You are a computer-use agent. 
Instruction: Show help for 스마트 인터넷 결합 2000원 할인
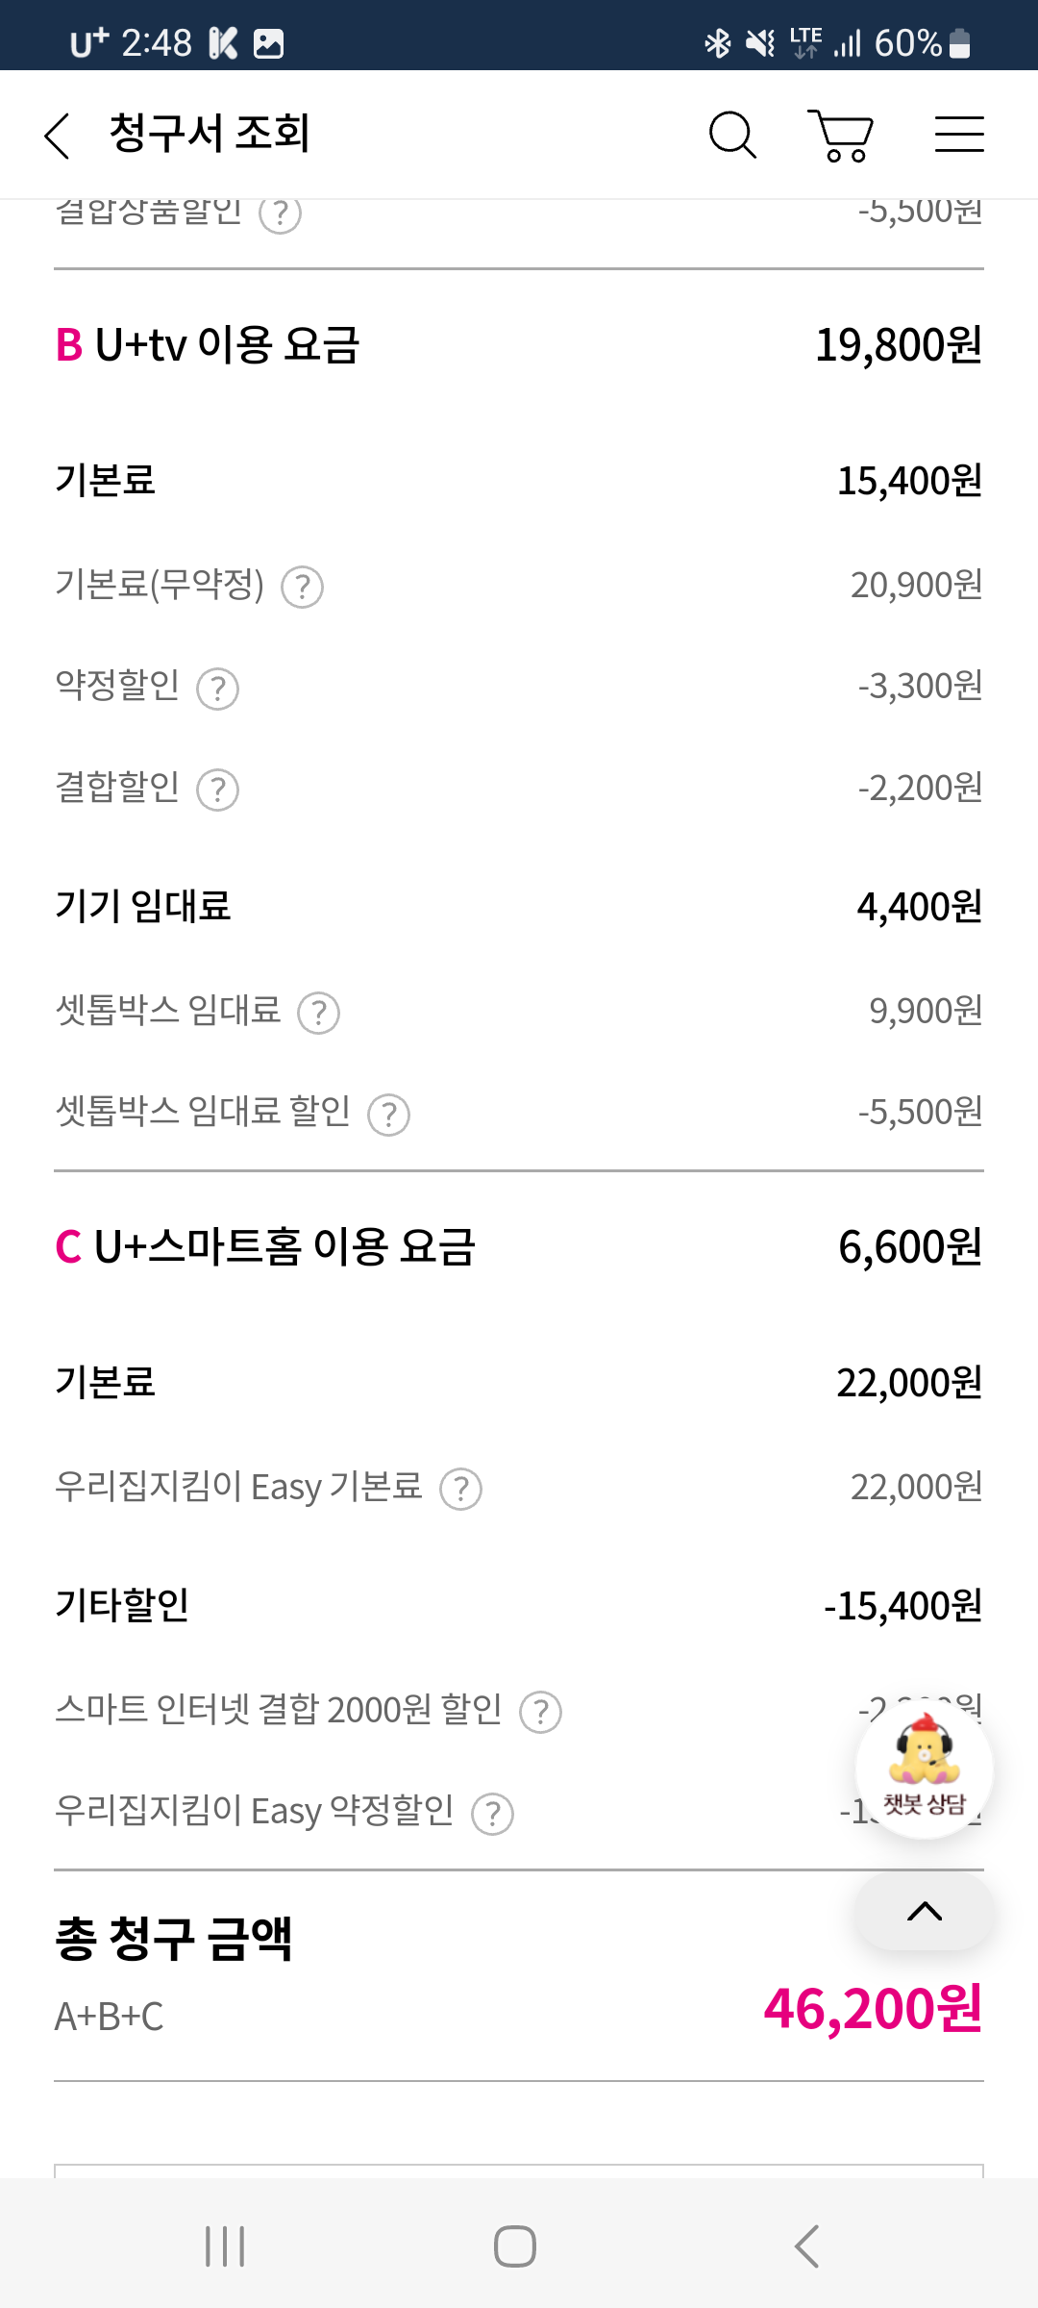[x=540, y=1713]
